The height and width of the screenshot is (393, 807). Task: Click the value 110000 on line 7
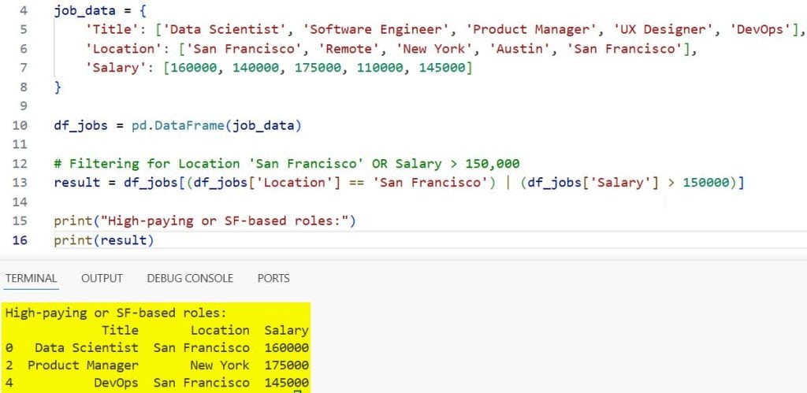click(x=380, y=68)
